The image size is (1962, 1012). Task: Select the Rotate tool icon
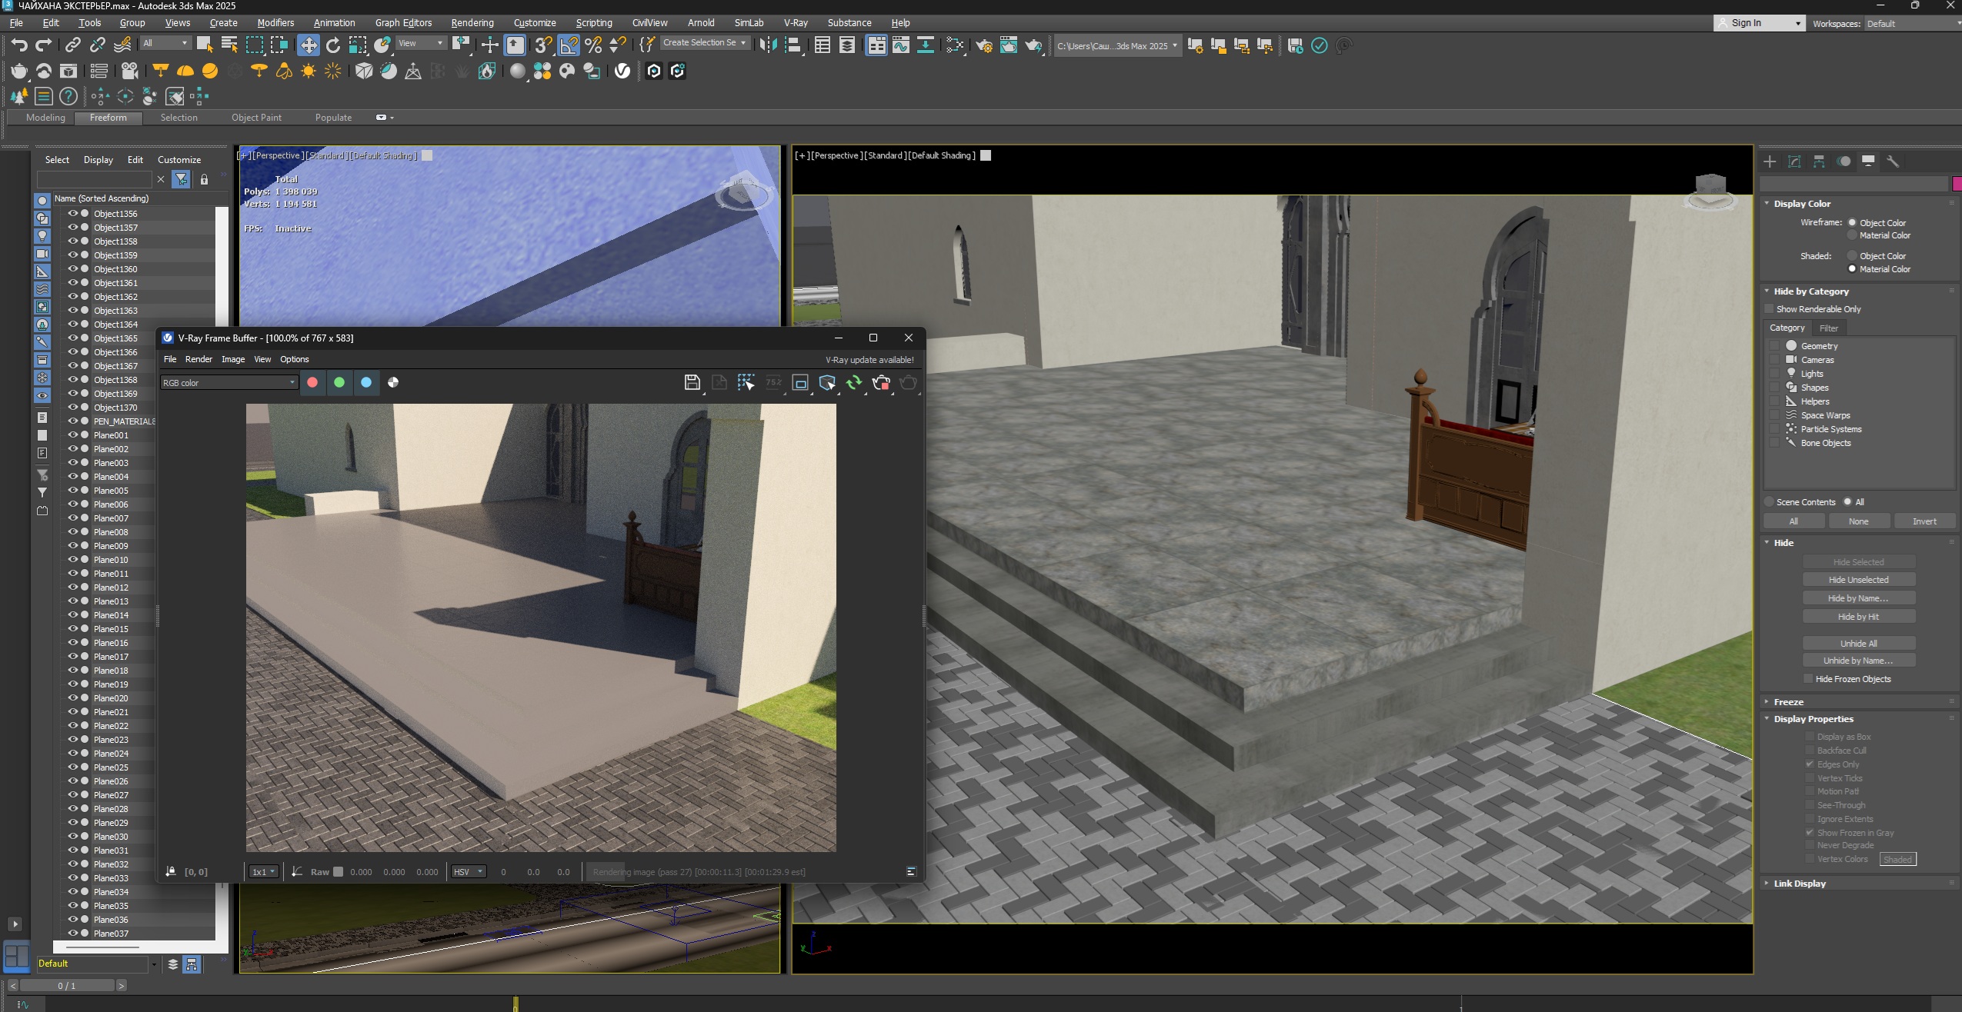coord(333,45)
